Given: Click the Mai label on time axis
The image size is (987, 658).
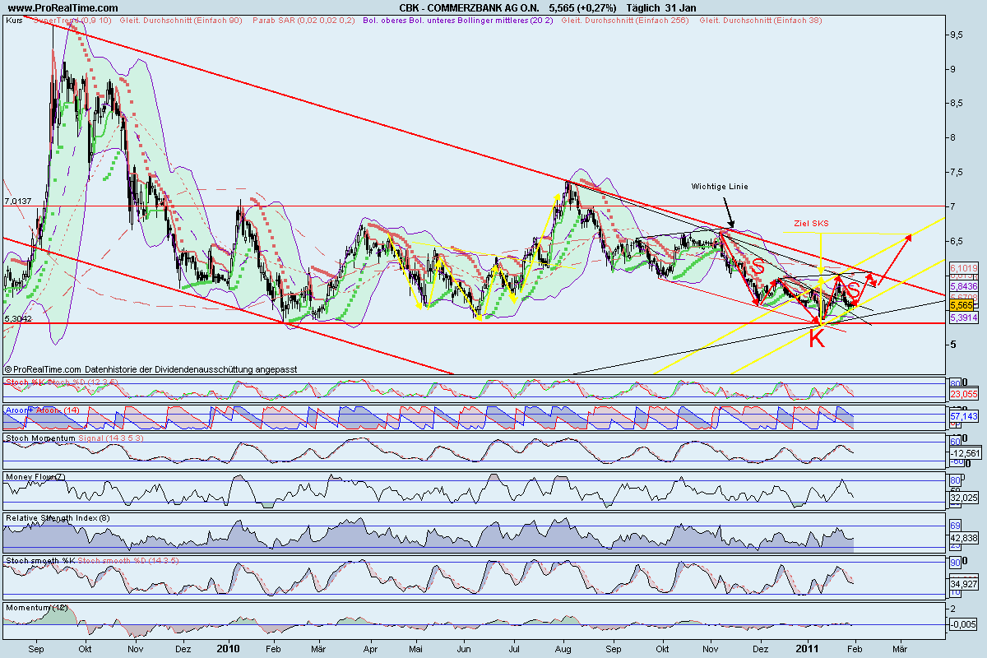Looking at the screenshot, I should (x=418, y=649).
